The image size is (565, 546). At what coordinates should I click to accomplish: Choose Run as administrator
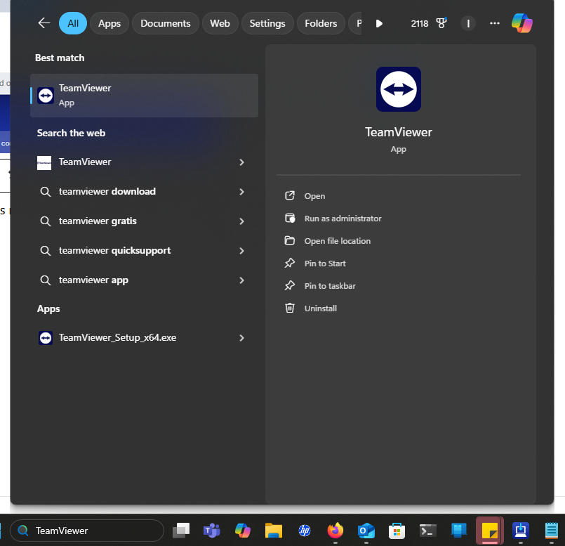343,219
